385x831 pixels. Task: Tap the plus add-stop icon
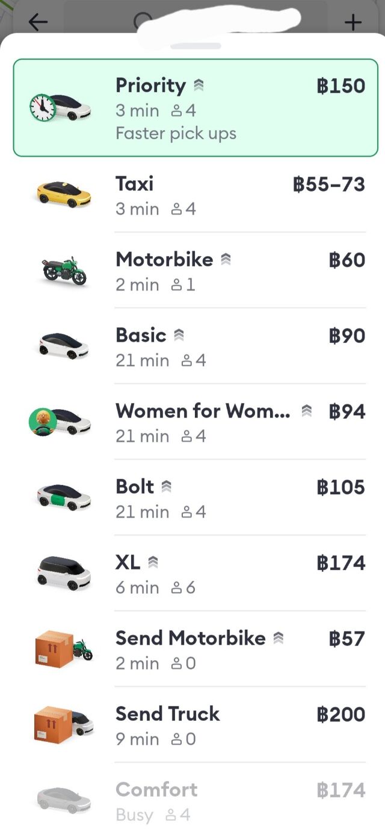click(353, 23)
